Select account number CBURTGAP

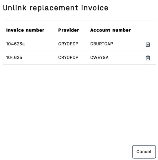[x=102, y=44]
